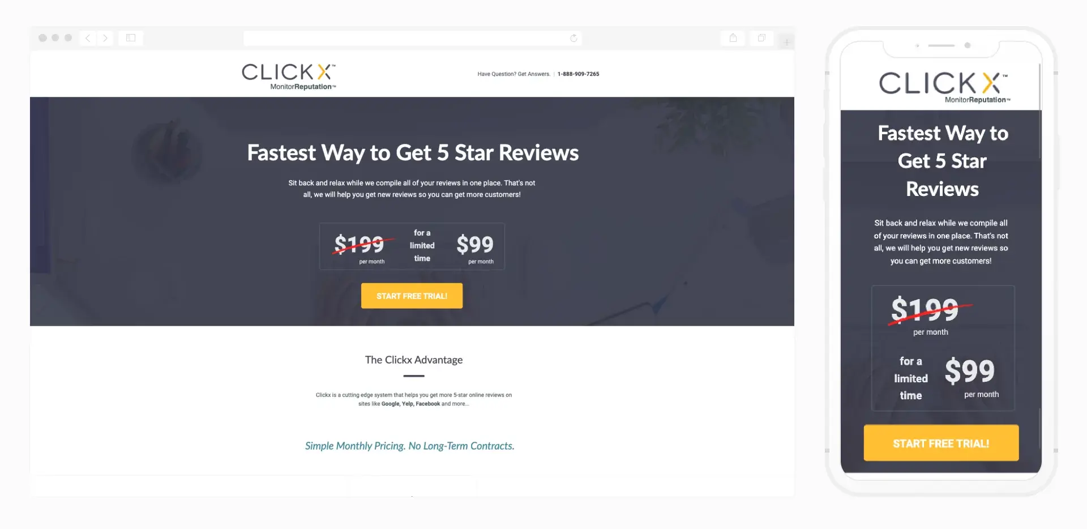Click phone number 1-888-909-7265

point(578,74)
